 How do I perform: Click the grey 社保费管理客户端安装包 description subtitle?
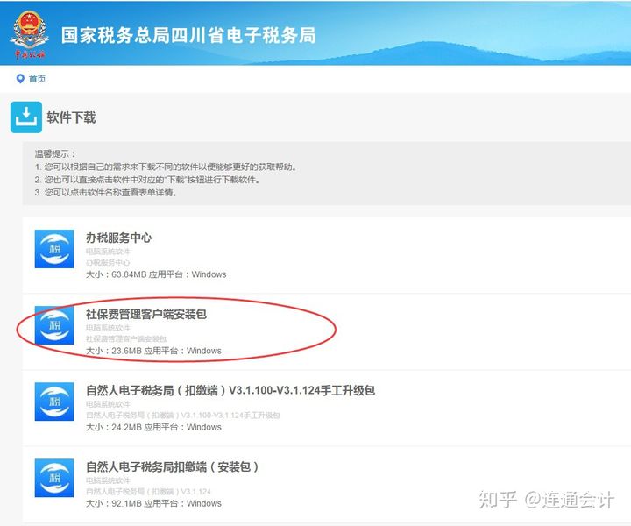[126, 339]
